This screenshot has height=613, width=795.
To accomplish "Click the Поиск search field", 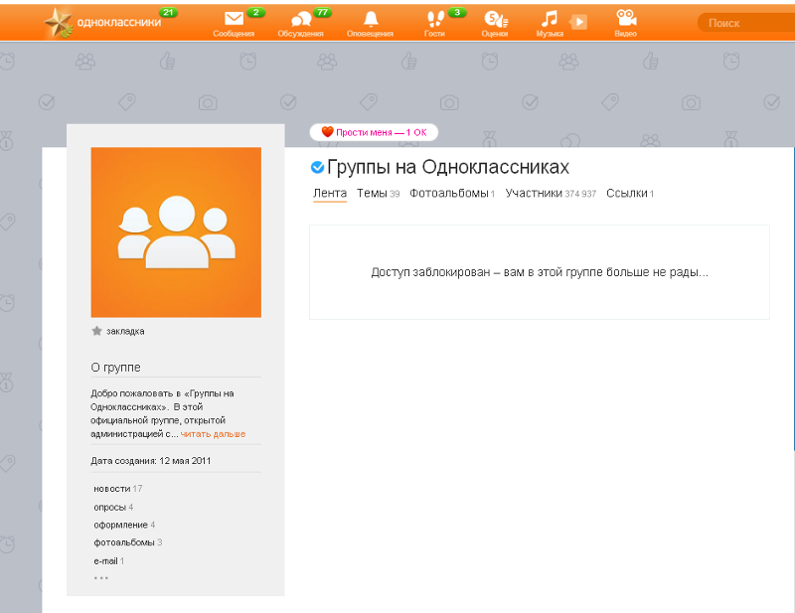I will 746,23.
